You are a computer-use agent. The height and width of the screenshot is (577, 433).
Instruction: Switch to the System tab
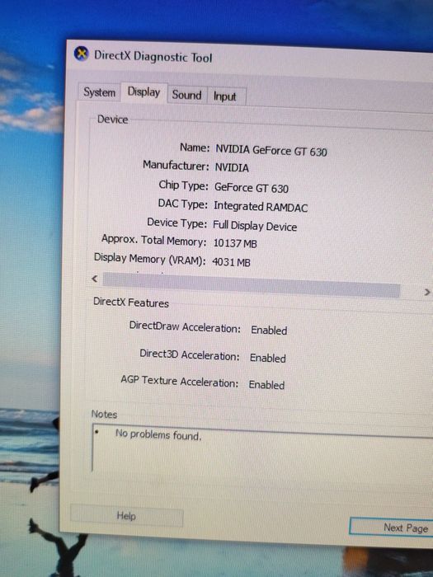click(x=99, y=92)
